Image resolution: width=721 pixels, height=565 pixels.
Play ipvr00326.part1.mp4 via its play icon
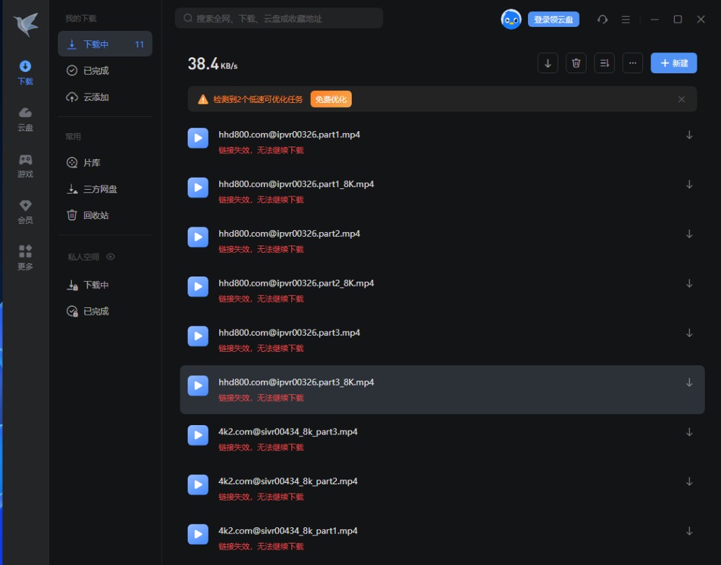(198, 138)
